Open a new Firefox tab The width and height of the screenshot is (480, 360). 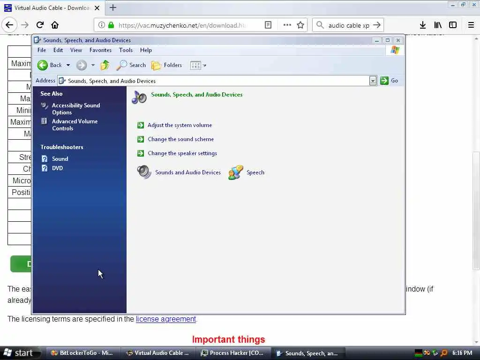113,7
